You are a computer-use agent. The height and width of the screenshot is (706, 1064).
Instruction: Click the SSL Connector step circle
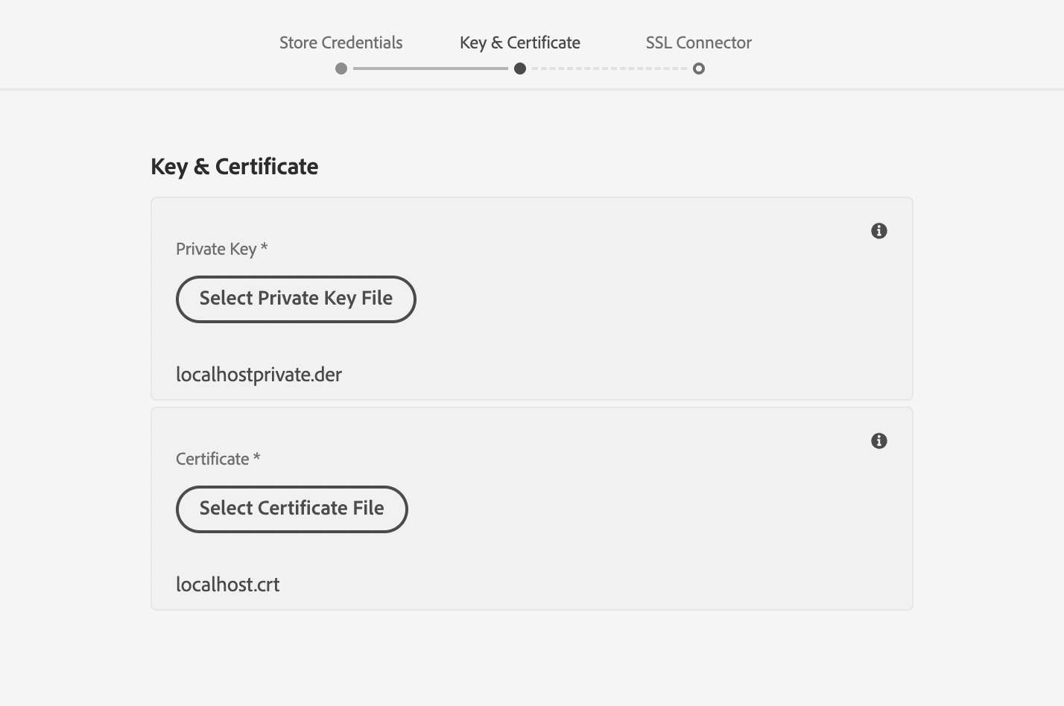(699, 69)
